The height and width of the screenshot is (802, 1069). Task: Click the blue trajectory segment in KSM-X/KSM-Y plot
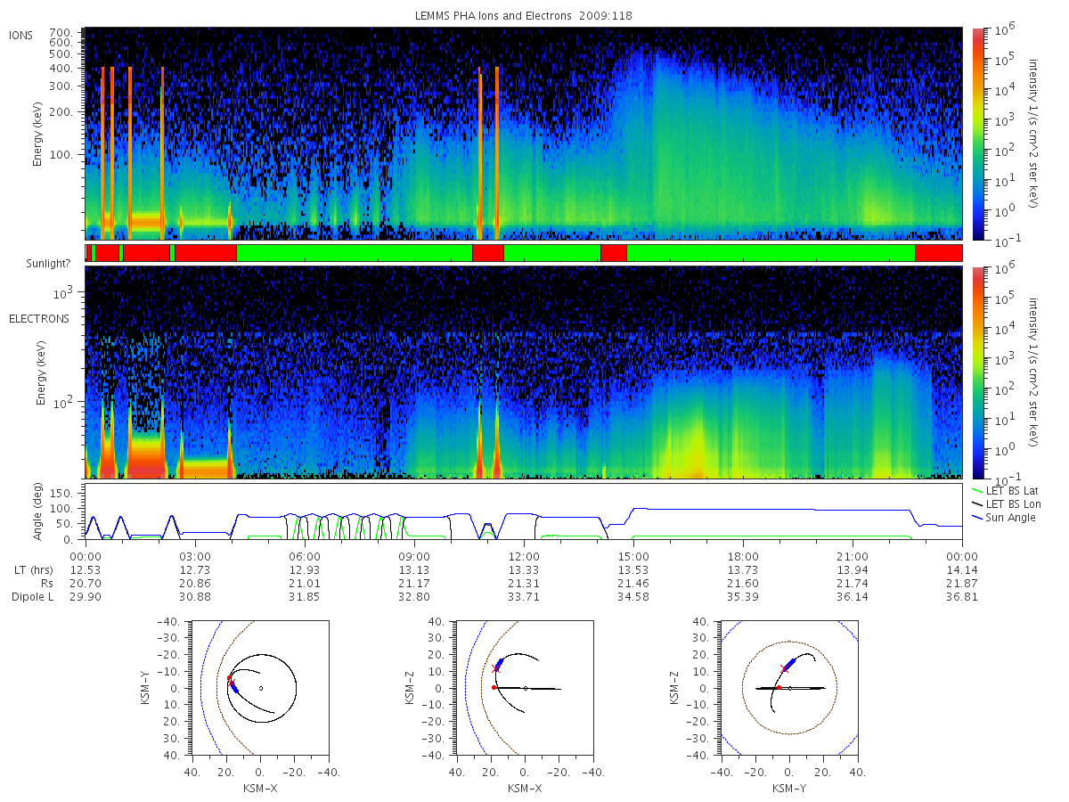coord(234,687)
